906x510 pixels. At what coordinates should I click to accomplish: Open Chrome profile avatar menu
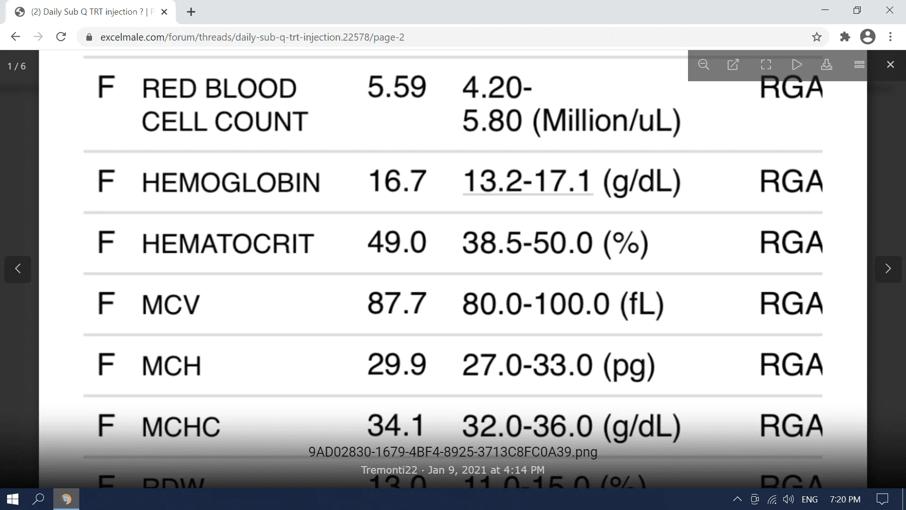pos(867,37)
